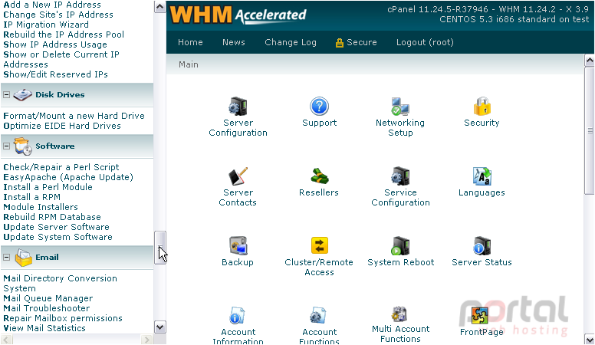Open Repair Mailbox permissions
The image size is (595, 345).
tap(63, 318)
